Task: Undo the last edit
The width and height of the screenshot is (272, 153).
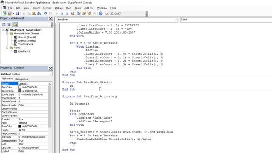Action: pyautogui.click(x=45, y=14)
